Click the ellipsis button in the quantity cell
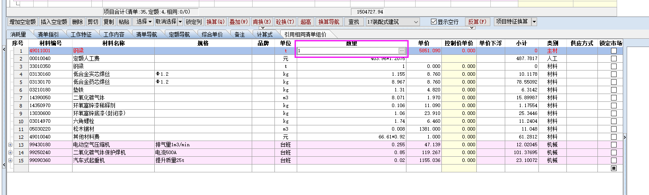This screenshot has height=195, width=649. tap(402, 51)
